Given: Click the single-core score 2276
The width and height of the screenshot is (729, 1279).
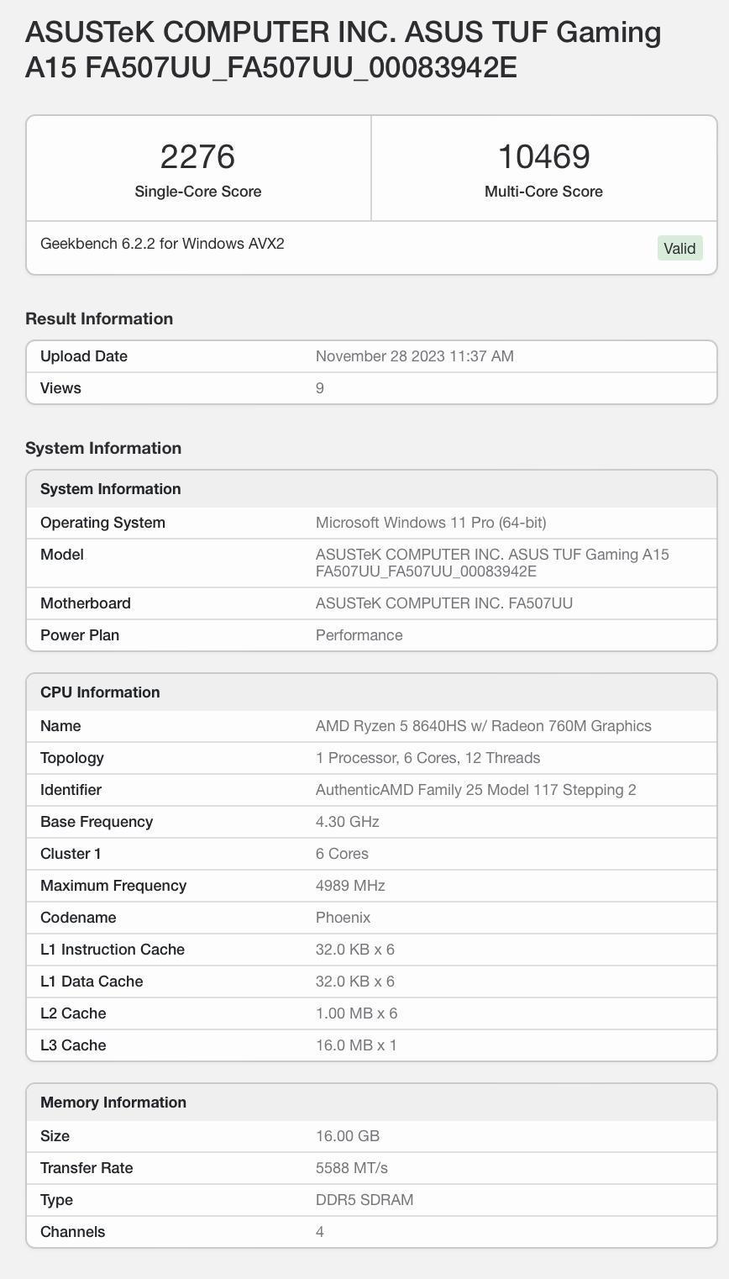Looking at the screenshot, I should (x=198, y=156).
